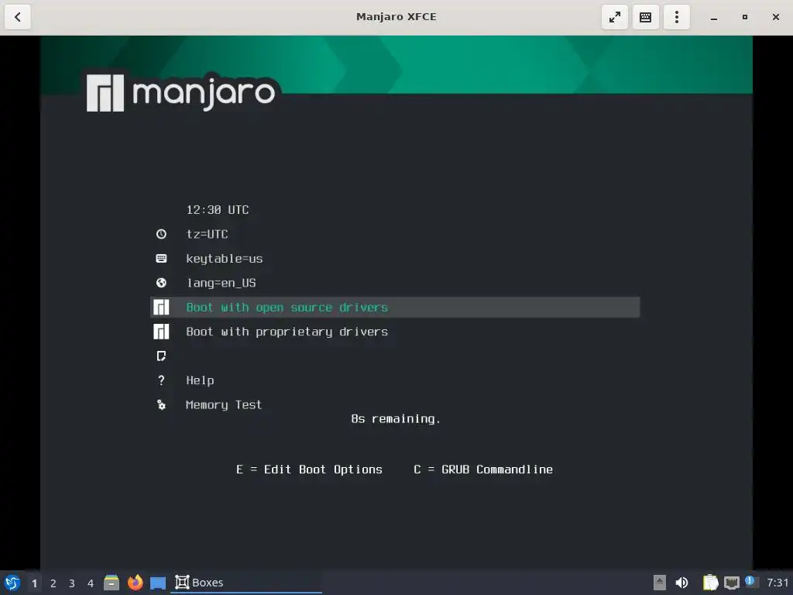
Task: Switch to workspace 4
Action: 91,583
